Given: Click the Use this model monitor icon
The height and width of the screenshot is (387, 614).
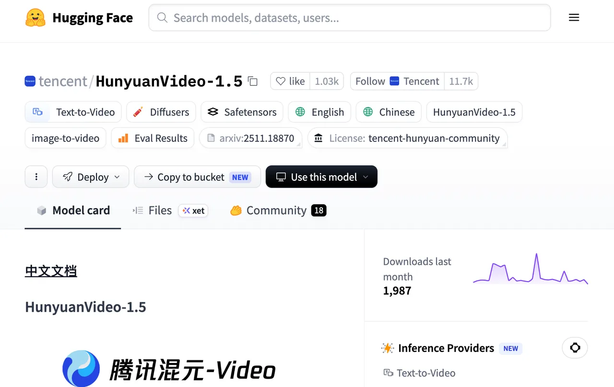Looking at the screenshot, I should (281, 177).
